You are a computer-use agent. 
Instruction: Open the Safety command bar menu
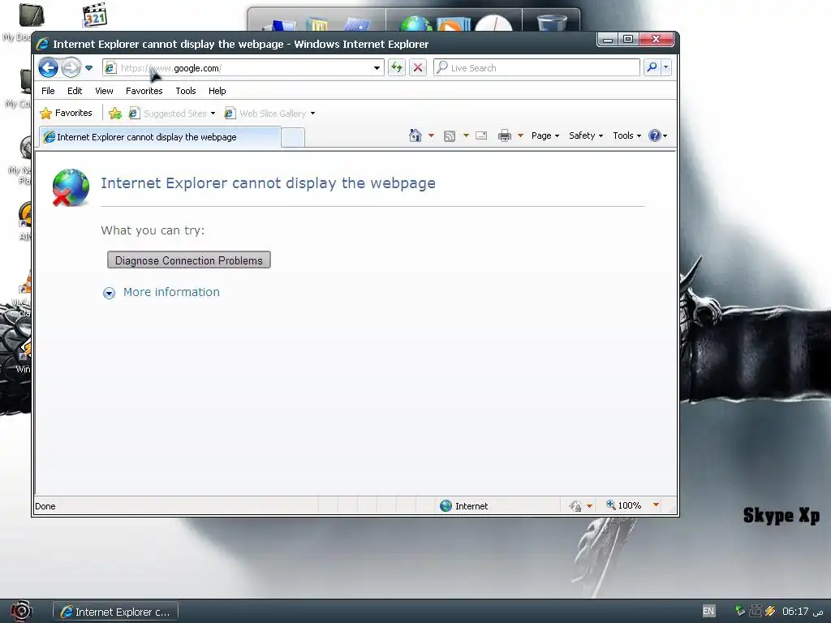(586, 135)
